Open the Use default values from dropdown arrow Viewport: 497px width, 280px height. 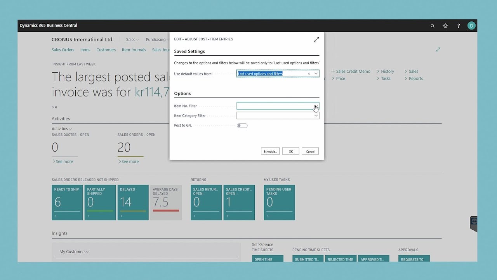pos(316,73)
